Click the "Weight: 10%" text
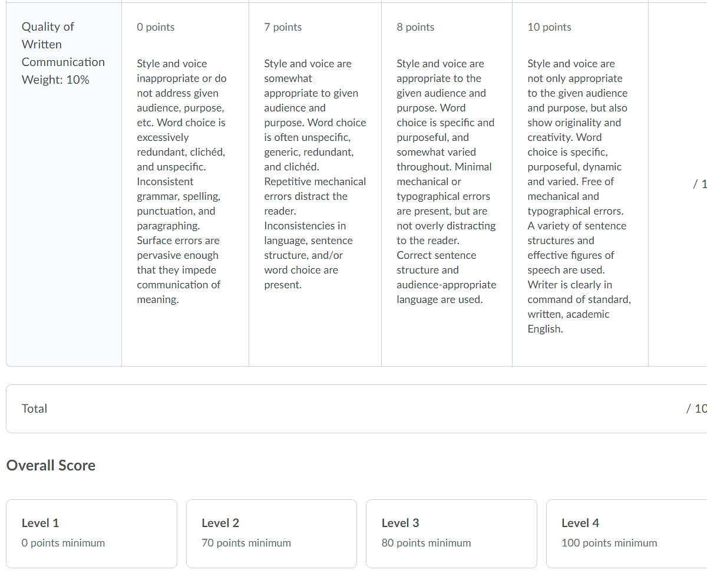This screenshot has height=573, width=707. pos(55,80)
